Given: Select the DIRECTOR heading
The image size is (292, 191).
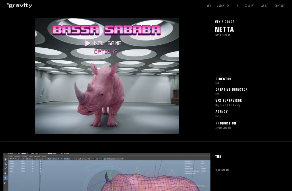Looking at the screenshot, I should coord(224,79).
